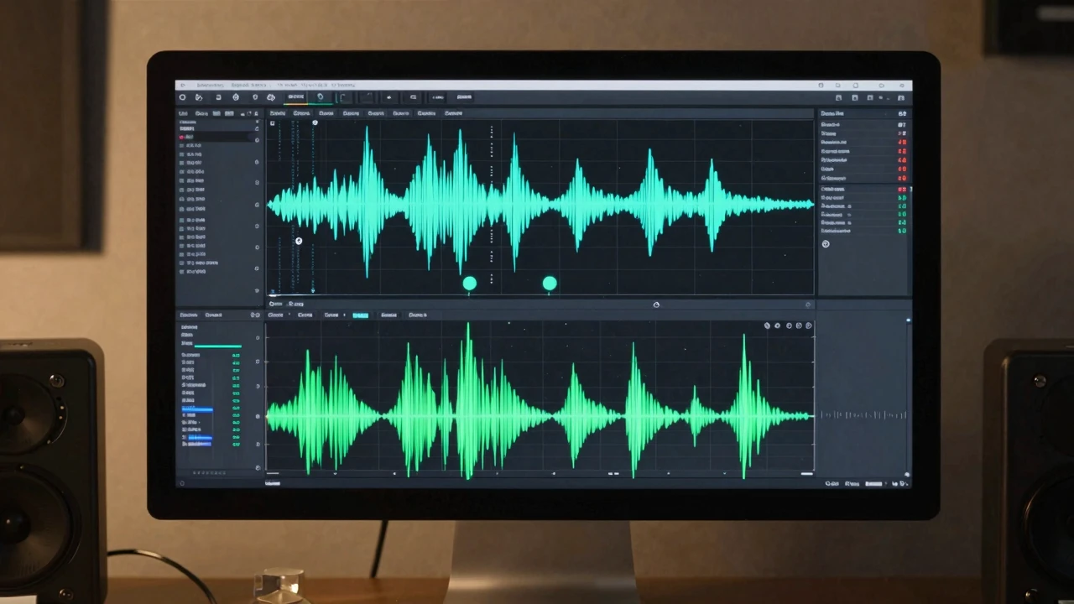Click the white playhead marker atop the upper waveform

pos(315,123)
